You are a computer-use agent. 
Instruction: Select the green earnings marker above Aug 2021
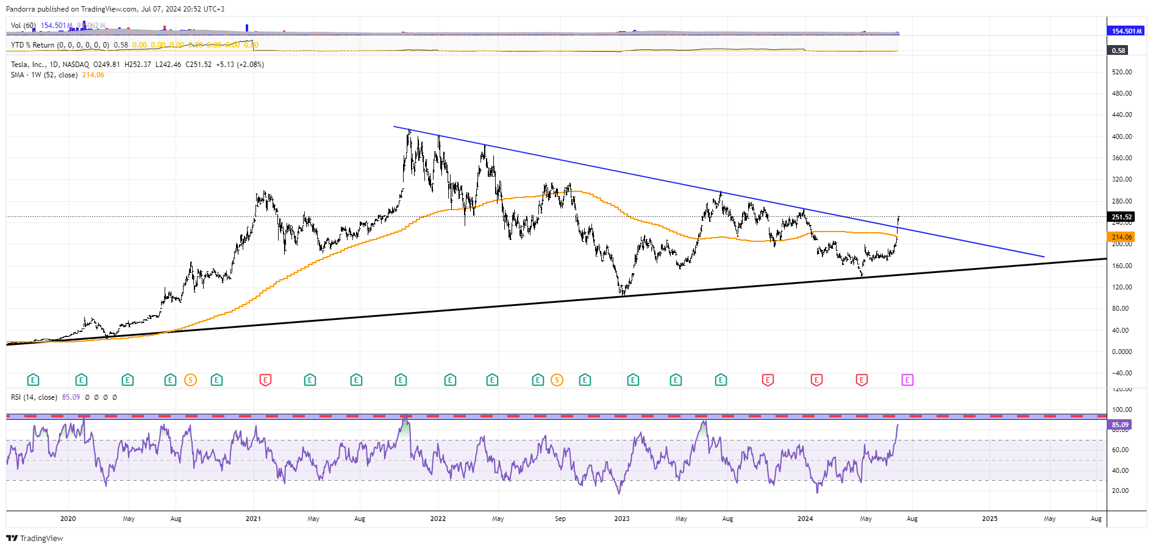point(356,380)
